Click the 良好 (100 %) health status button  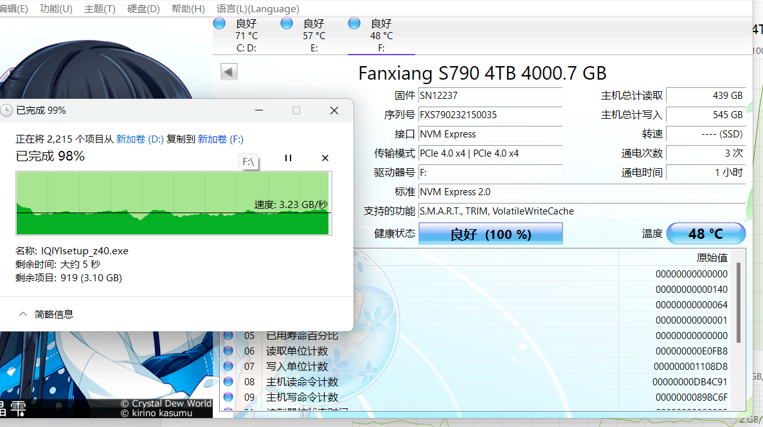(490, 234)
